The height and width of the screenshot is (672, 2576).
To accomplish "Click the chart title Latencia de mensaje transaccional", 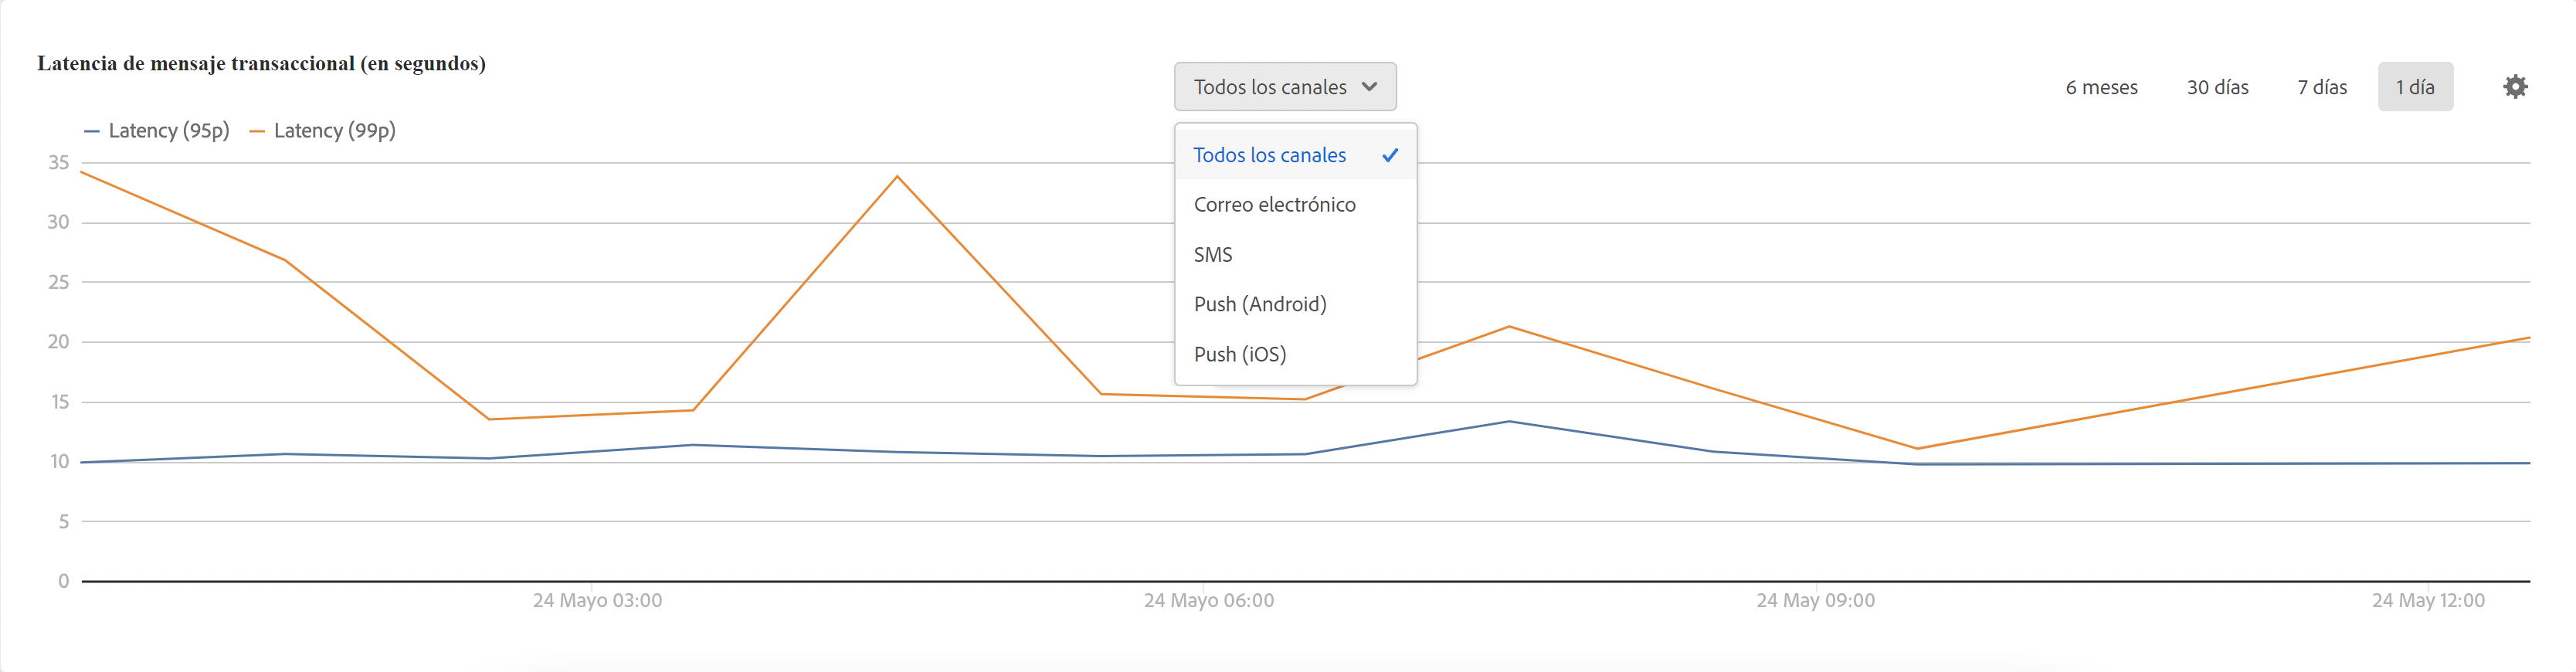I will [x=261, y=64].
